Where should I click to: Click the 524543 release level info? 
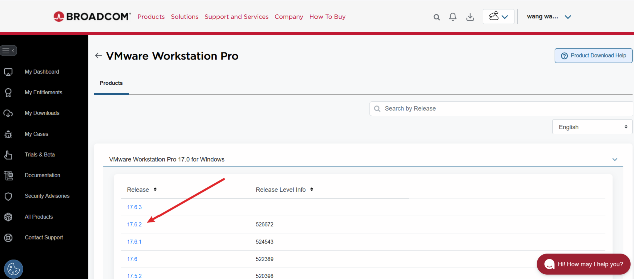coord(264,242)
